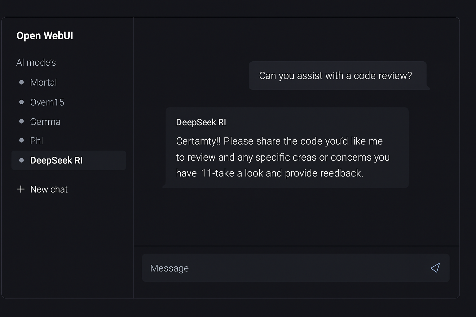This screenshot has width=476, height=317.
Task: Click the bullet icon next to Mortal
Action: 21,82
